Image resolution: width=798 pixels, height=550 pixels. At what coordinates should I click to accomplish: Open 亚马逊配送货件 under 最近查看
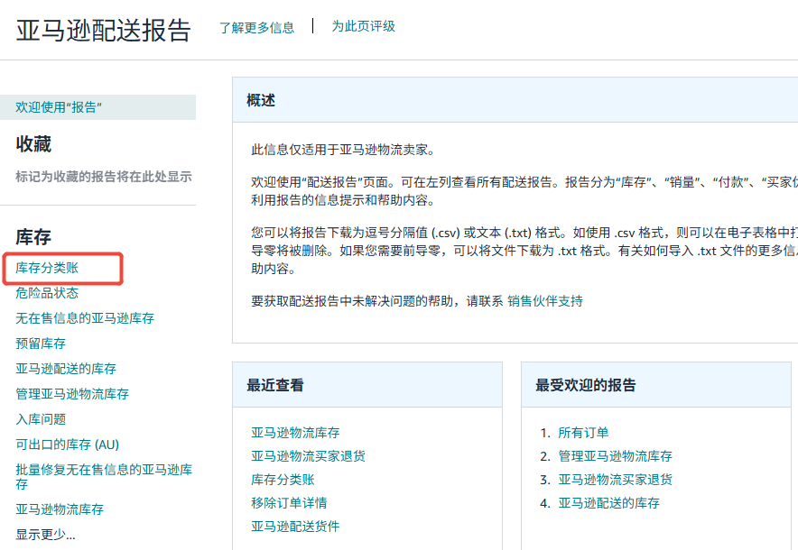click(x=295, y=527)
